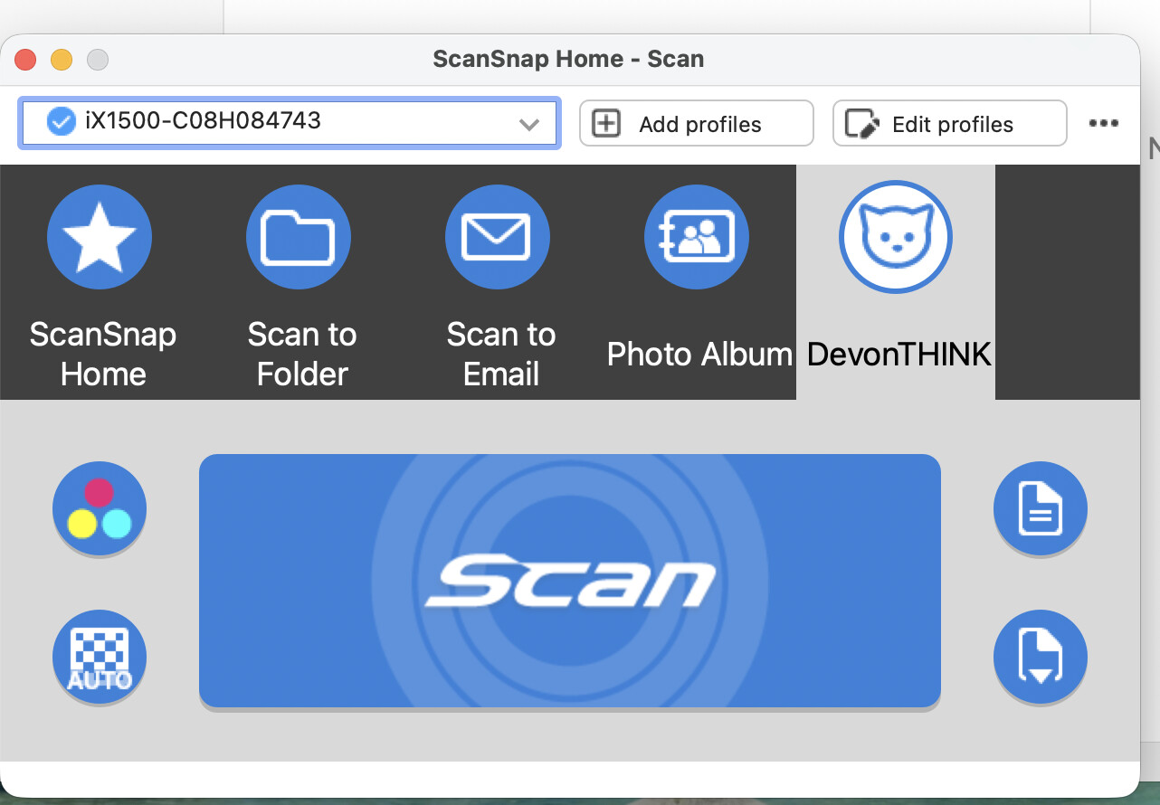Click the document scanning side icon
Viewport: 1160px width, 805px height.
(1040, 508)
